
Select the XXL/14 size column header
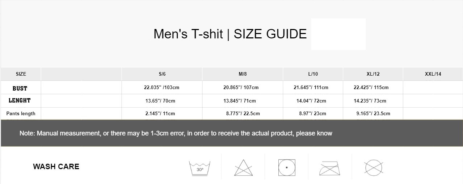[433, 74]
